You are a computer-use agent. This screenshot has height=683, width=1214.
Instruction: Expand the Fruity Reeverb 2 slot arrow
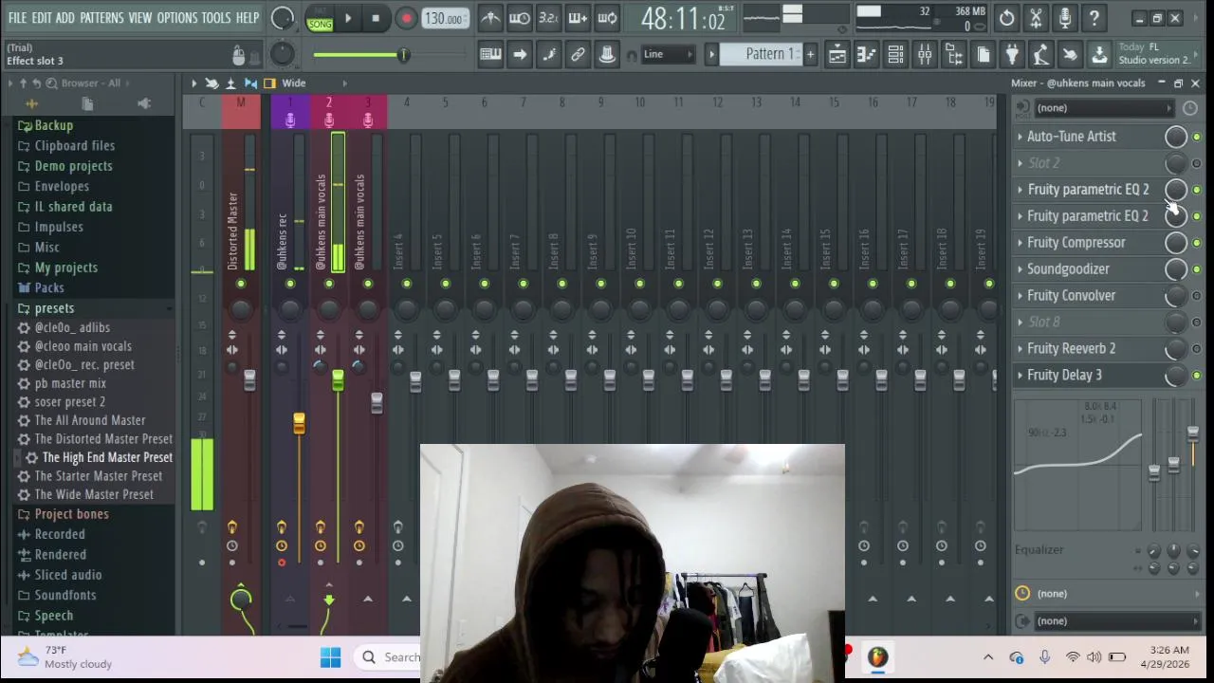point(1021,349)
